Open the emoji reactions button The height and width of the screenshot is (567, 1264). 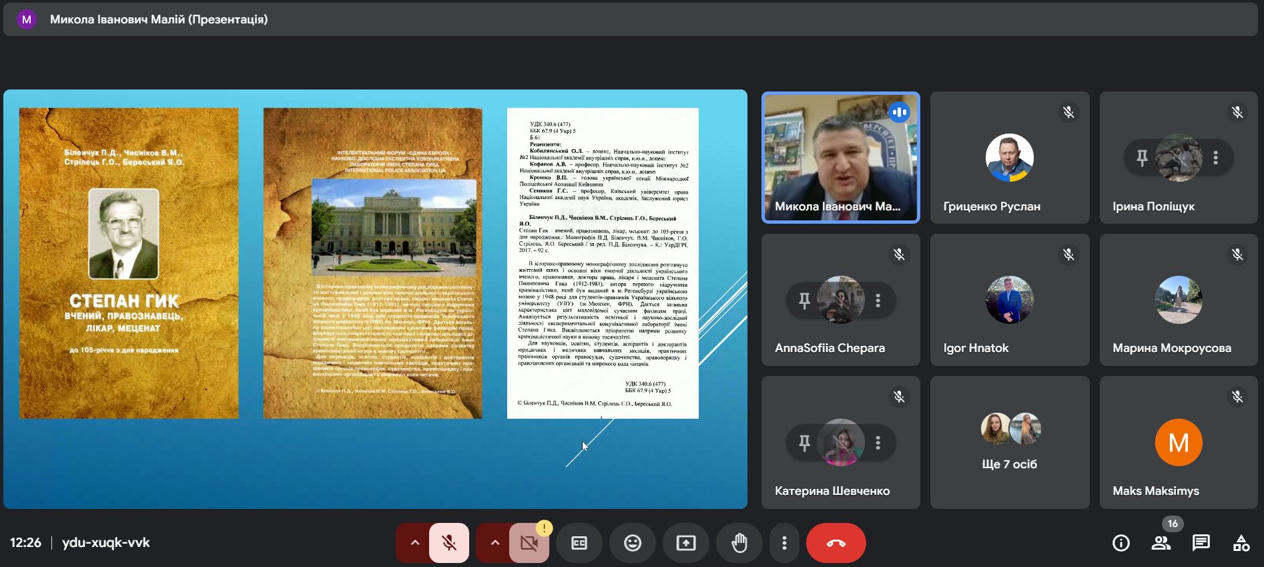pyautogui.click(x=633, y=543)
